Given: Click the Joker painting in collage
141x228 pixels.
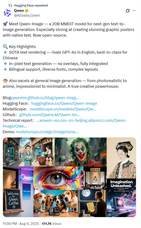Looking at the screenshot, I should pyautogui.click(x=81, y=152).
